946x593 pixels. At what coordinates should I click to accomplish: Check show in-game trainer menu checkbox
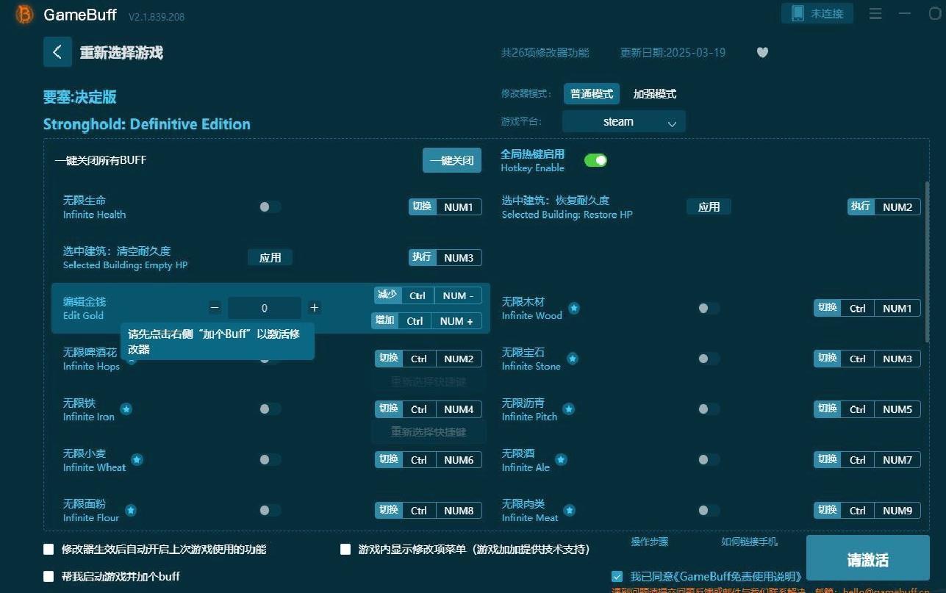pyautogui.click(x=345, y=549)
